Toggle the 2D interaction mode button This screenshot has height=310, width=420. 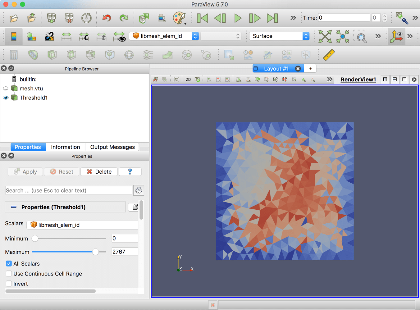coord(188,80)
